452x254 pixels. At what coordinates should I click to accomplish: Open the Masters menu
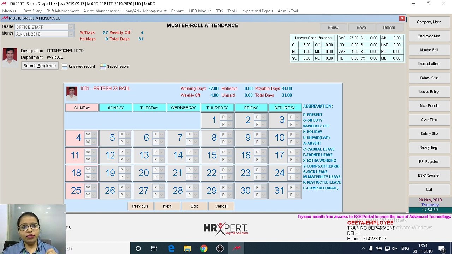point(9,11)
